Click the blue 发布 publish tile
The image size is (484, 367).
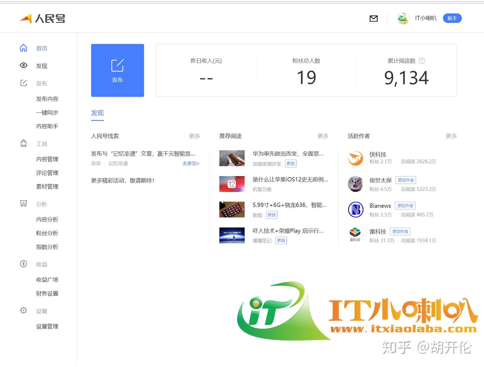tap(118, 70)
